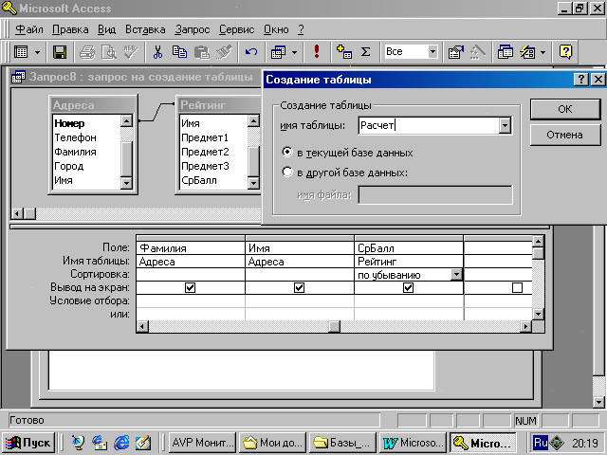Open the Файл menu
The image size is (607, 455).
29,29
